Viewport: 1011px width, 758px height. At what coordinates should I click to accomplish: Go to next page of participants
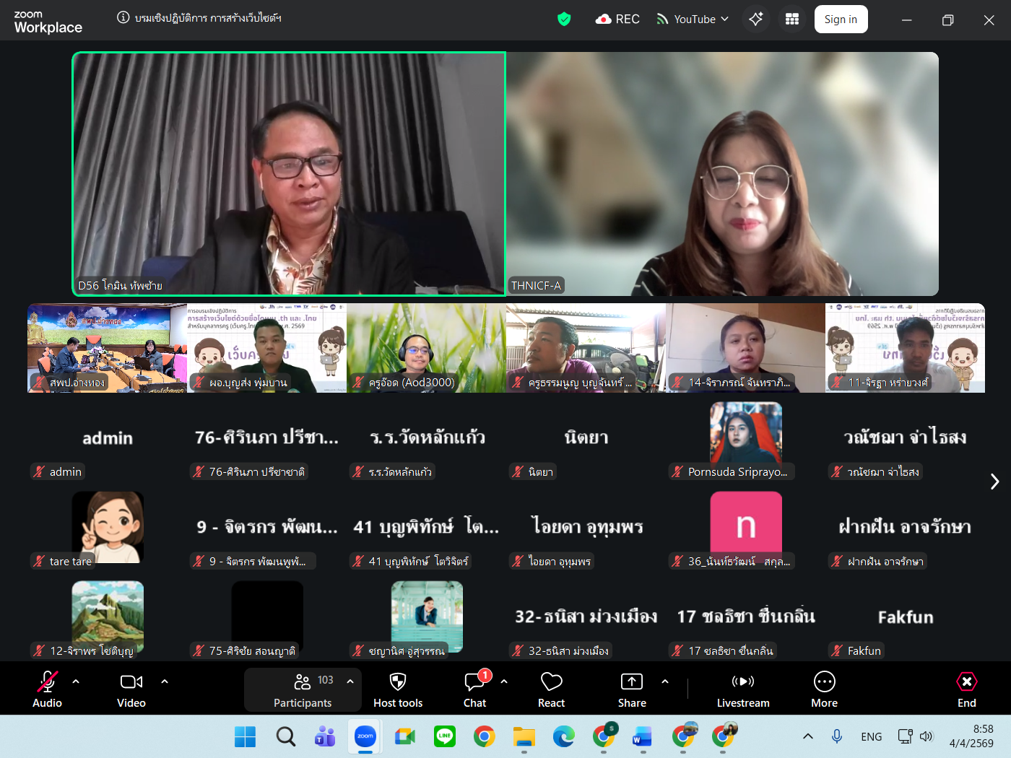(994, 482)
